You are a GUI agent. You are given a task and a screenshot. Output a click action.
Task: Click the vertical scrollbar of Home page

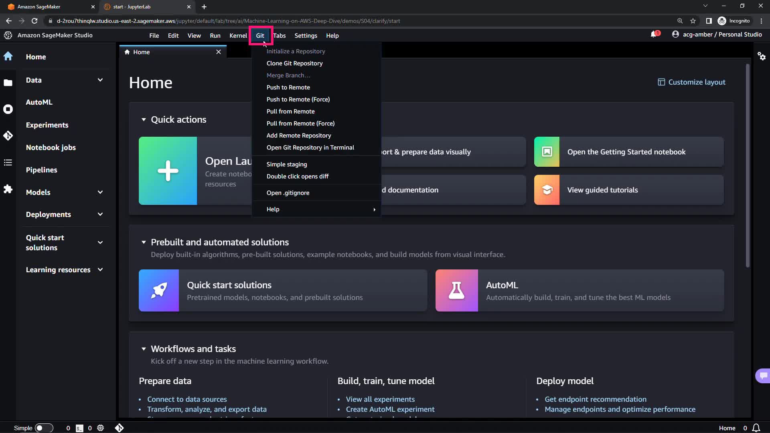click(748, 164)
